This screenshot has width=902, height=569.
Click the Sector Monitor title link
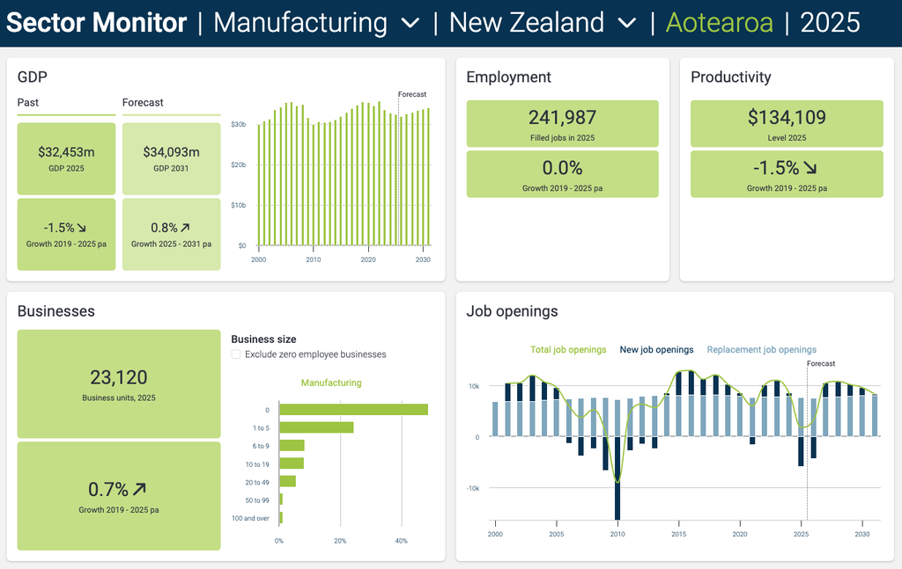(x=96, y=23)
